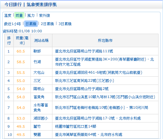The image size is (163, 139).
Task: Click address 臺北市北投區陽明山竹子湖路111號
Action: click(x=84, y=51)
